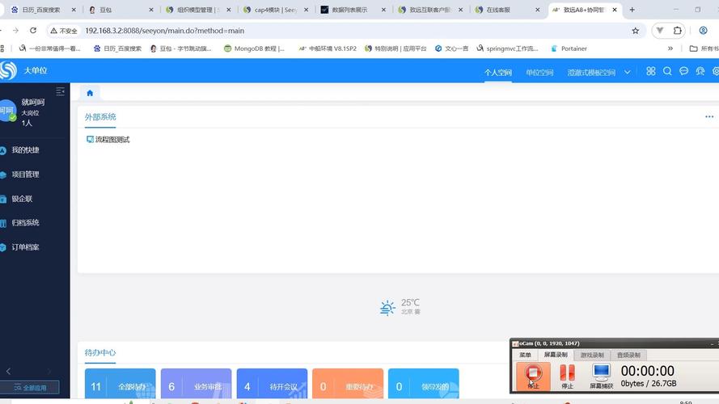Click the 屏幕捕获 monitor icon in oCam

point(601,376)
